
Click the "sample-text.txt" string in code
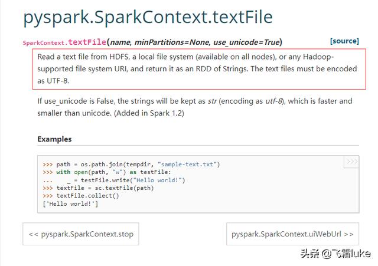187,165
